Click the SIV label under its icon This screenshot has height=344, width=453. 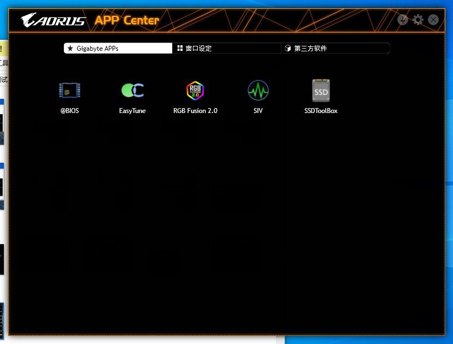257,110
